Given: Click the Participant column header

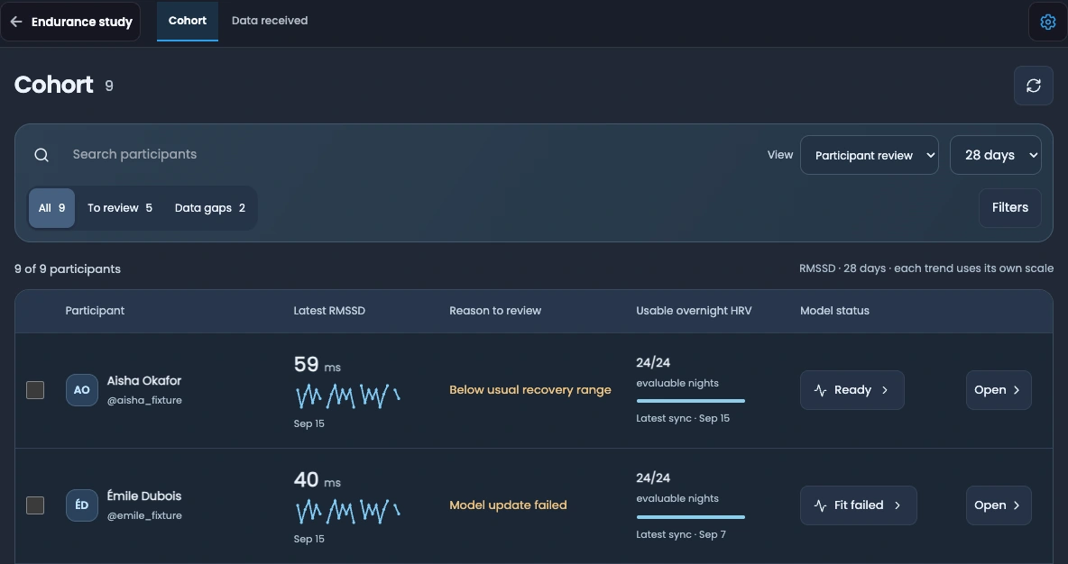Looking at the screenshot, I should (x=95, y=311).
